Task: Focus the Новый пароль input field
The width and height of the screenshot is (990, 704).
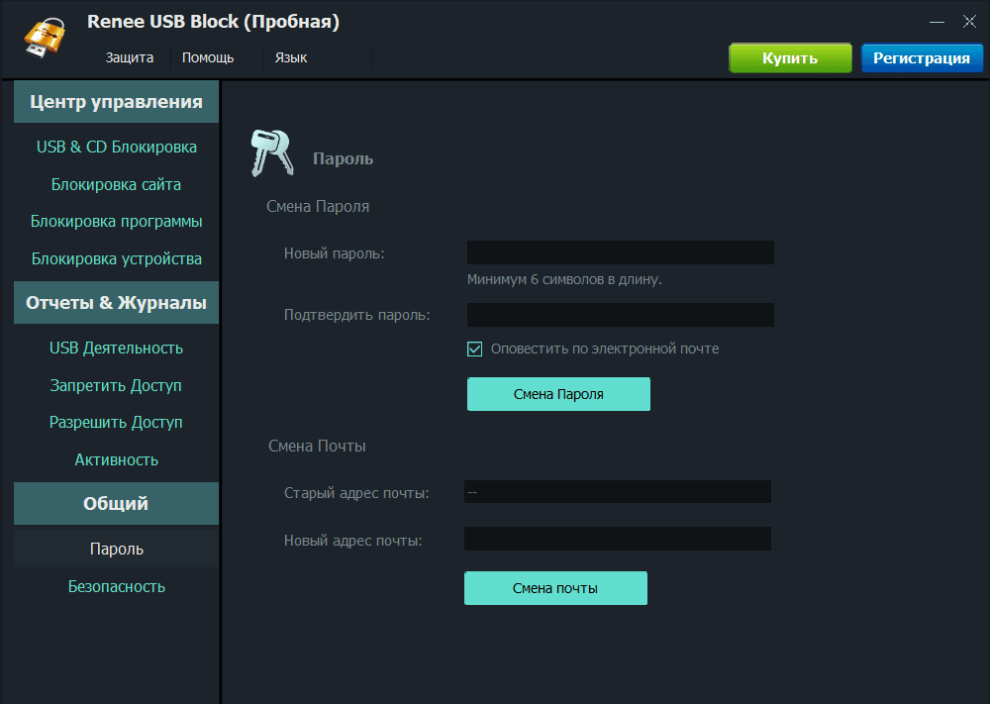Action: tap(620, 252)
